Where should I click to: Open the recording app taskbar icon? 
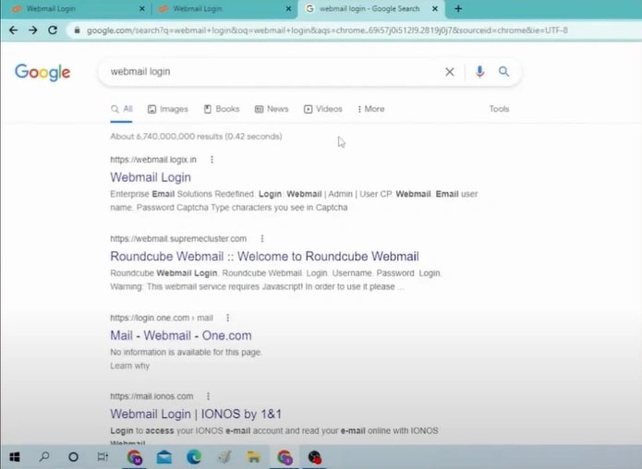314,457
